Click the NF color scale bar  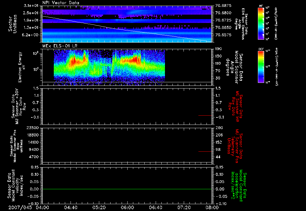(x=261, y=23)
